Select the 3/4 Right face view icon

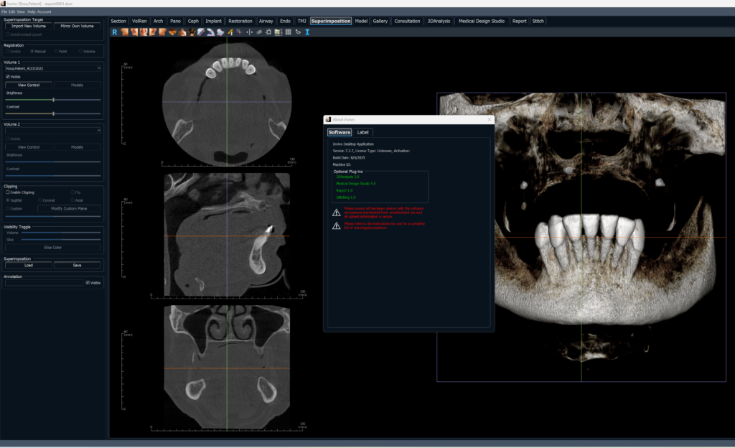pos(152,32)
